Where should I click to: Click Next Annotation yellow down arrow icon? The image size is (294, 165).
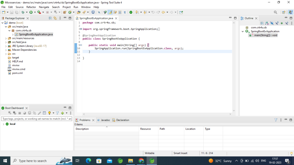point(137,12)
